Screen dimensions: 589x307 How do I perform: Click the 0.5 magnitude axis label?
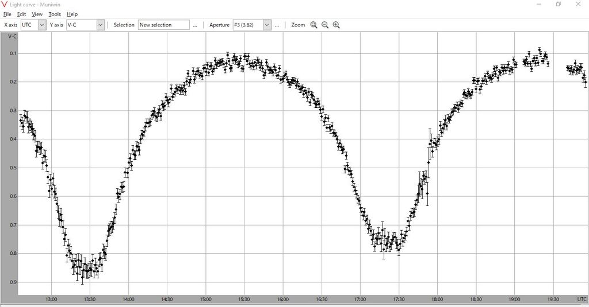coord(13,168)
